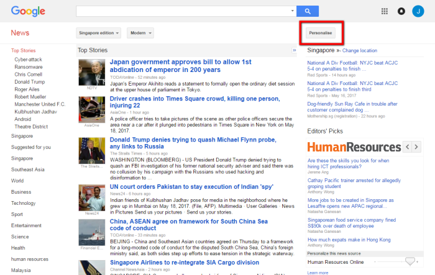Click the HumanResources logo
Image resolution: width=435 pixels, height=275 pixels.
point(354,147)
